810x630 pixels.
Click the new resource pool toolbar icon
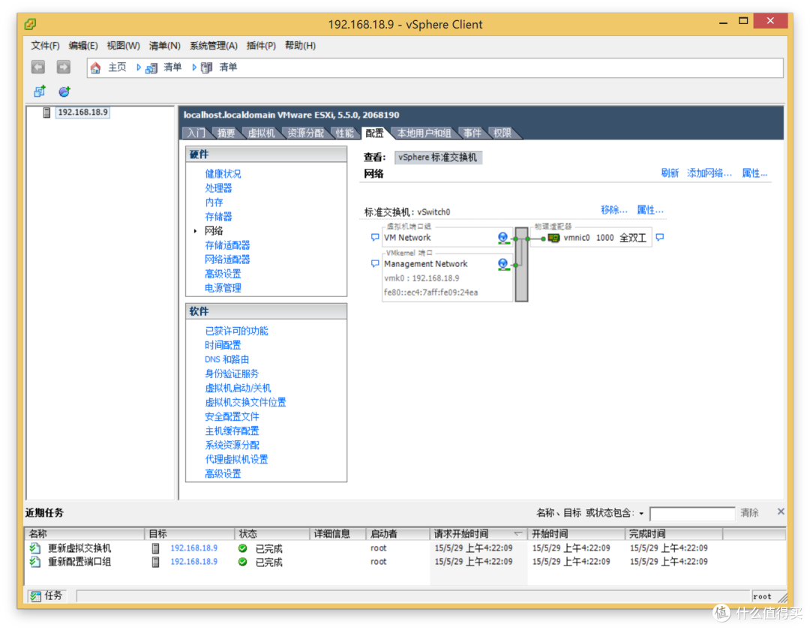click(x=64, y=91)
